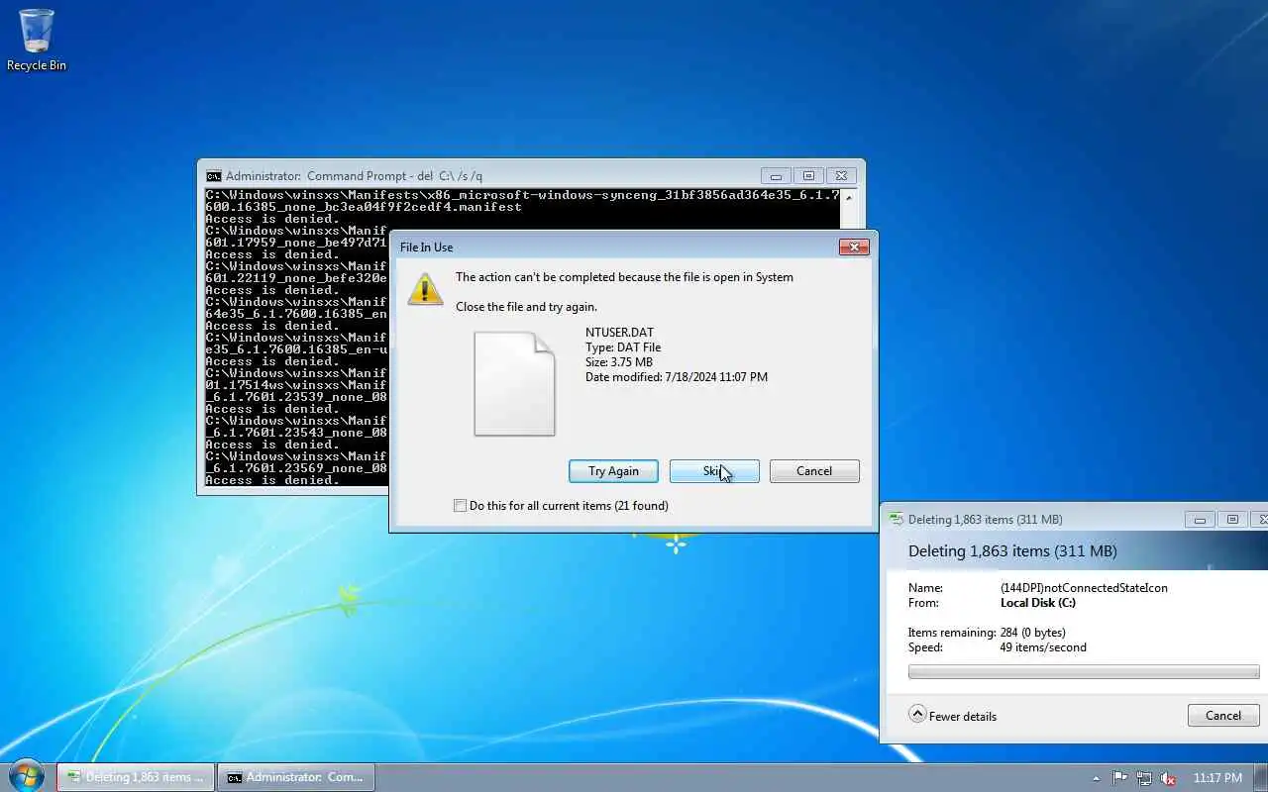This screenshot has width=1268, height=792.
Task: Click the NTUSER.DAT blank file thumbnail
Action: 514,384
